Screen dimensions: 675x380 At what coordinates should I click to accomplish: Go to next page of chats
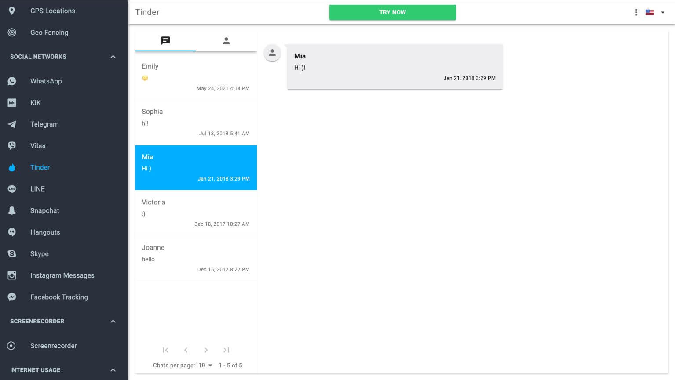point(206,350)
